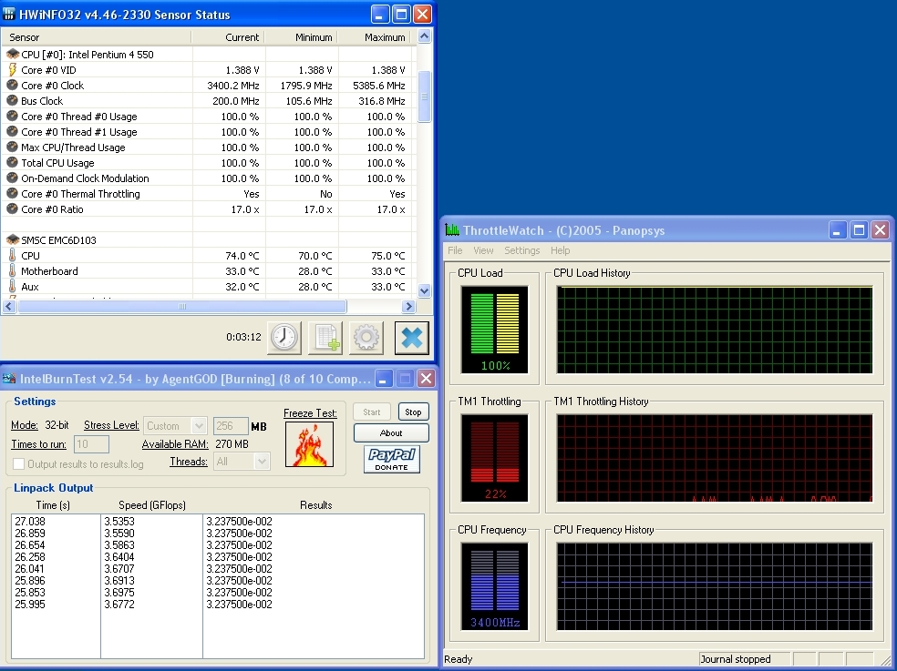Toggle Output results to results.log checkbox
This screenshot has height=671, width=897.
[19, 464]
